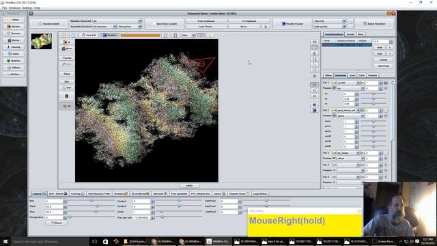
Task: Toggle the 3D view button
Action: 67,107
